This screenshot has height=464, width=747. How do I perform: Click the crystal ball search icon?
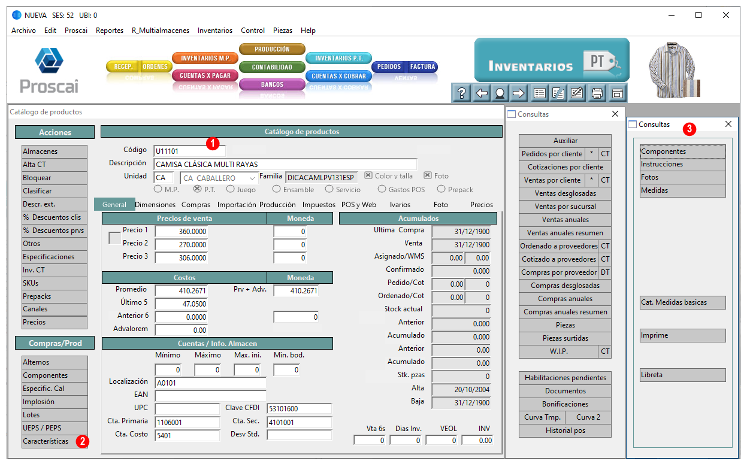pyautogui.click(x=500, y=93)
